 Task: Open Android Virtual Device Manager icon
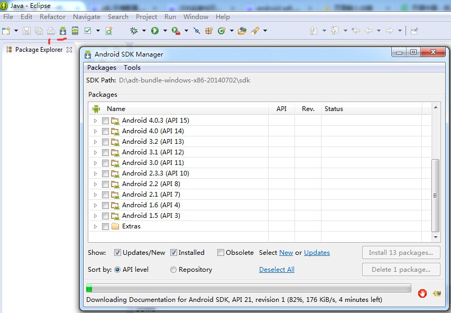(x=75, y=31)
